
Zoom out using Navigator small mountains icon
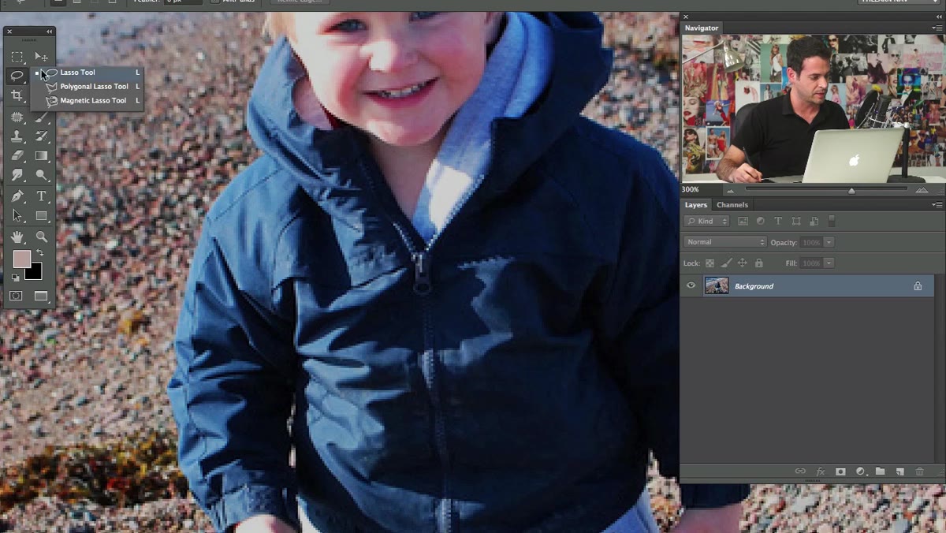coord(730,190)
